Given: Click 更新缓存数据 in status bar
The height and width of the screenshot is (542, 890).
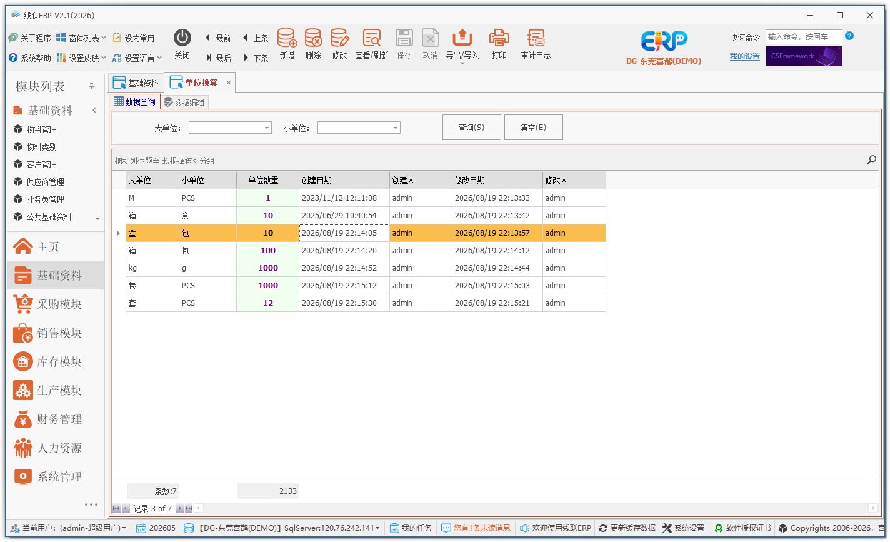Looking at the screenshot, I should [627, 528].
